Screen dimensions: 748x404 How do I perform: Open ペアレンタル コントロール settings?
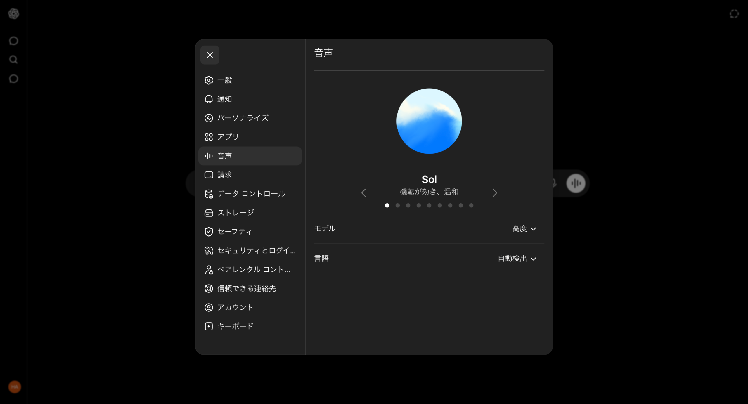(250, 270)
